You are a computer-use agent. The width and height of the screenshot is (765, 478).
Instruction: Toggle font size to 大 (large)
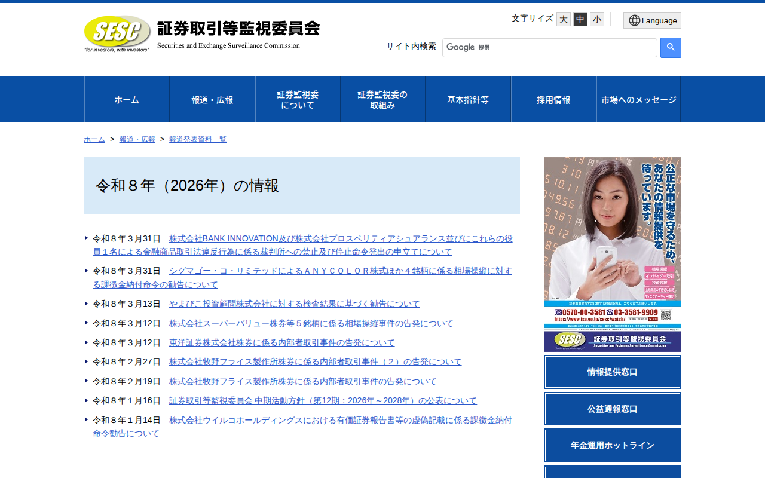(562, 19)
